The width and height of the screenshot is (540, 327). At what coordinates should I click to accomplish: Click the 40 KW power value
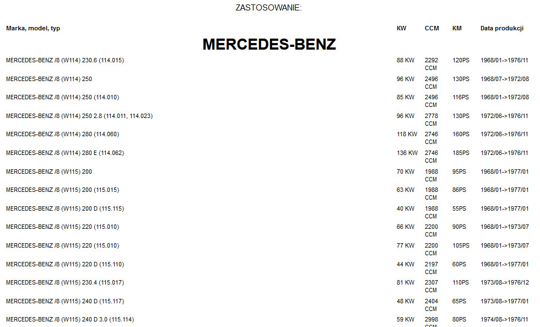click(x=406, y=209)
